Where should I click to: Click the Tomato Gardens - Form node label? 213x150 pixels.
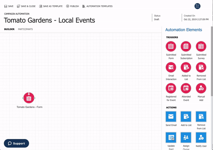pos(29,107)
